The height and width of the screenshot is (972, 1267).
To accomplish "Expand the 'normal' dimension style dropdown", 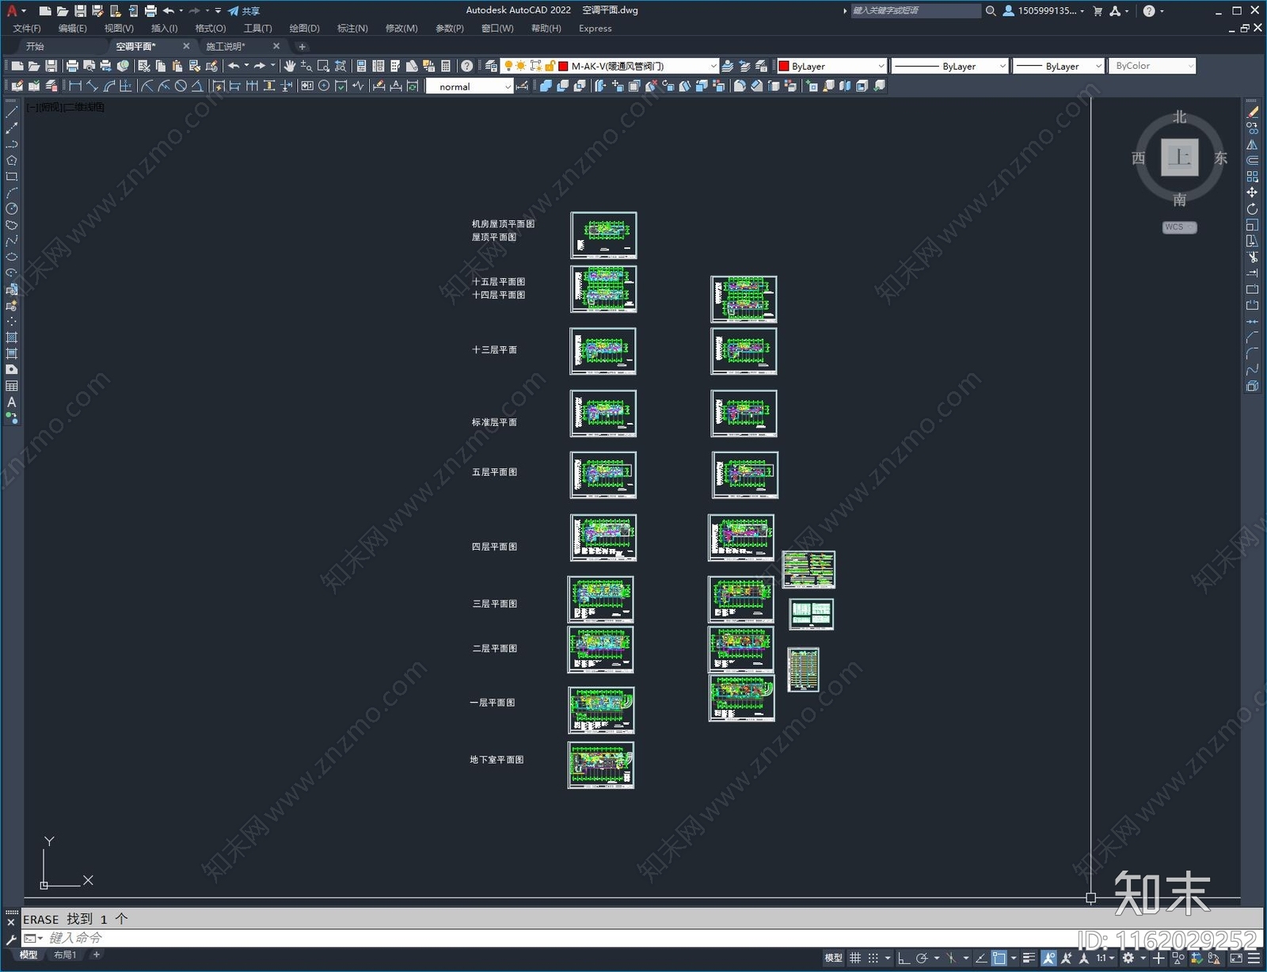I will (x=470, y=86).
